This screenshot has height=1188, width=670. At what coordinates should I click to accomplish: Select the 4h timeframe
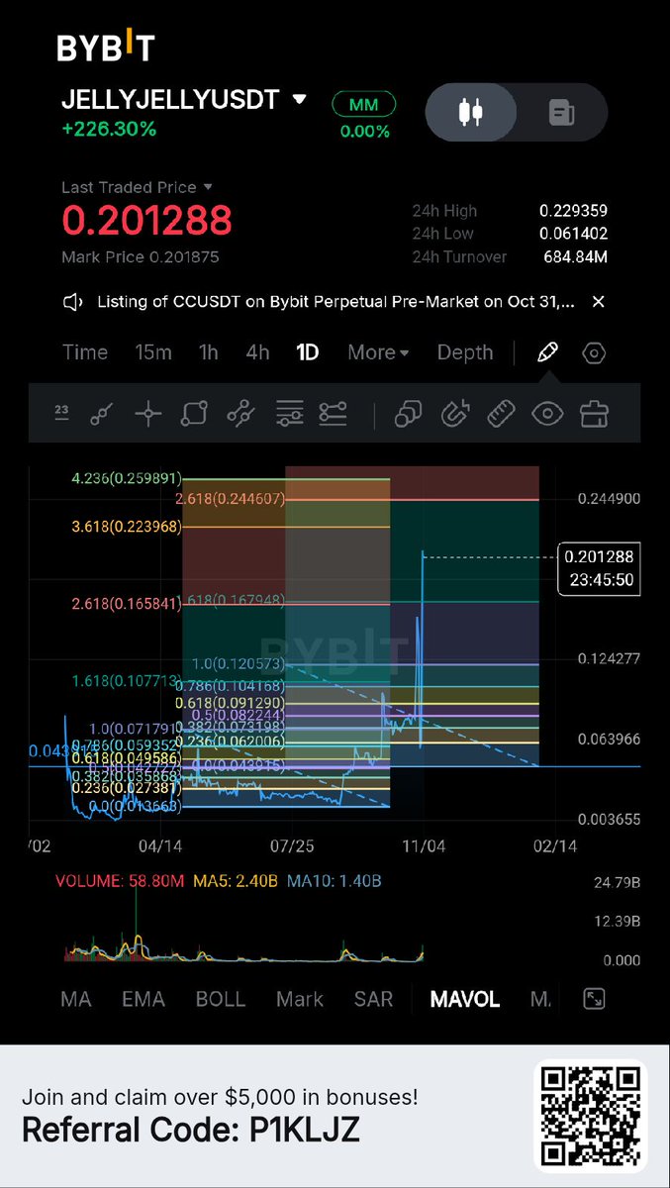coord(257,352)
